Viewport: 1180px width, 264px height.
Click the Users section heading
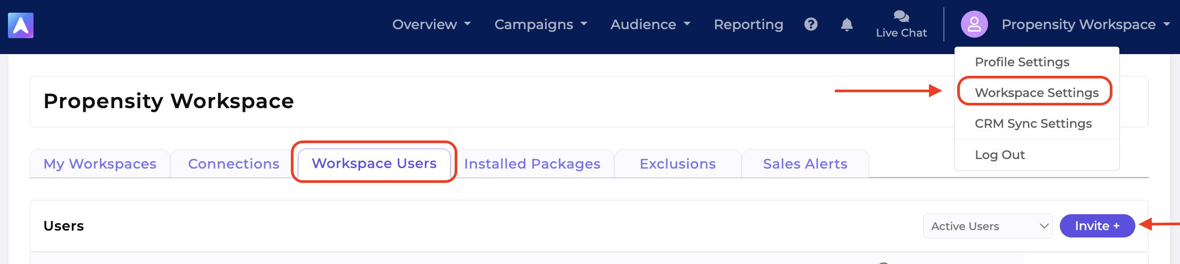[64, 226]
